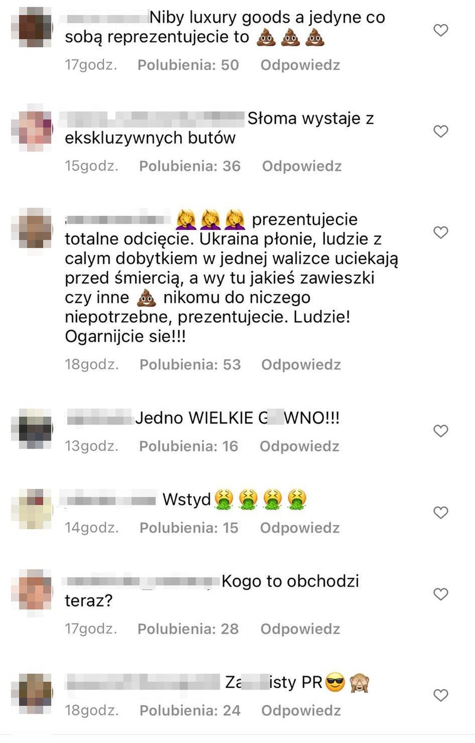Reply to the 'Wstyd' comment
This screenshot has height=743, width=475.
[x=300, y=528]
